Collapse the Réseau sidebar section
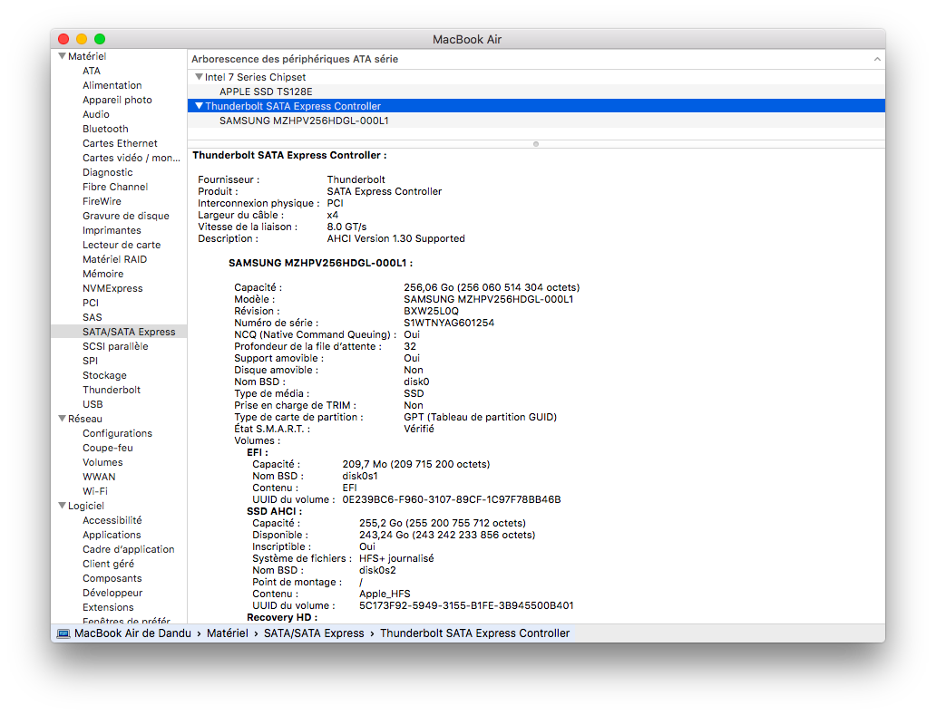 (x=62, y=419)
